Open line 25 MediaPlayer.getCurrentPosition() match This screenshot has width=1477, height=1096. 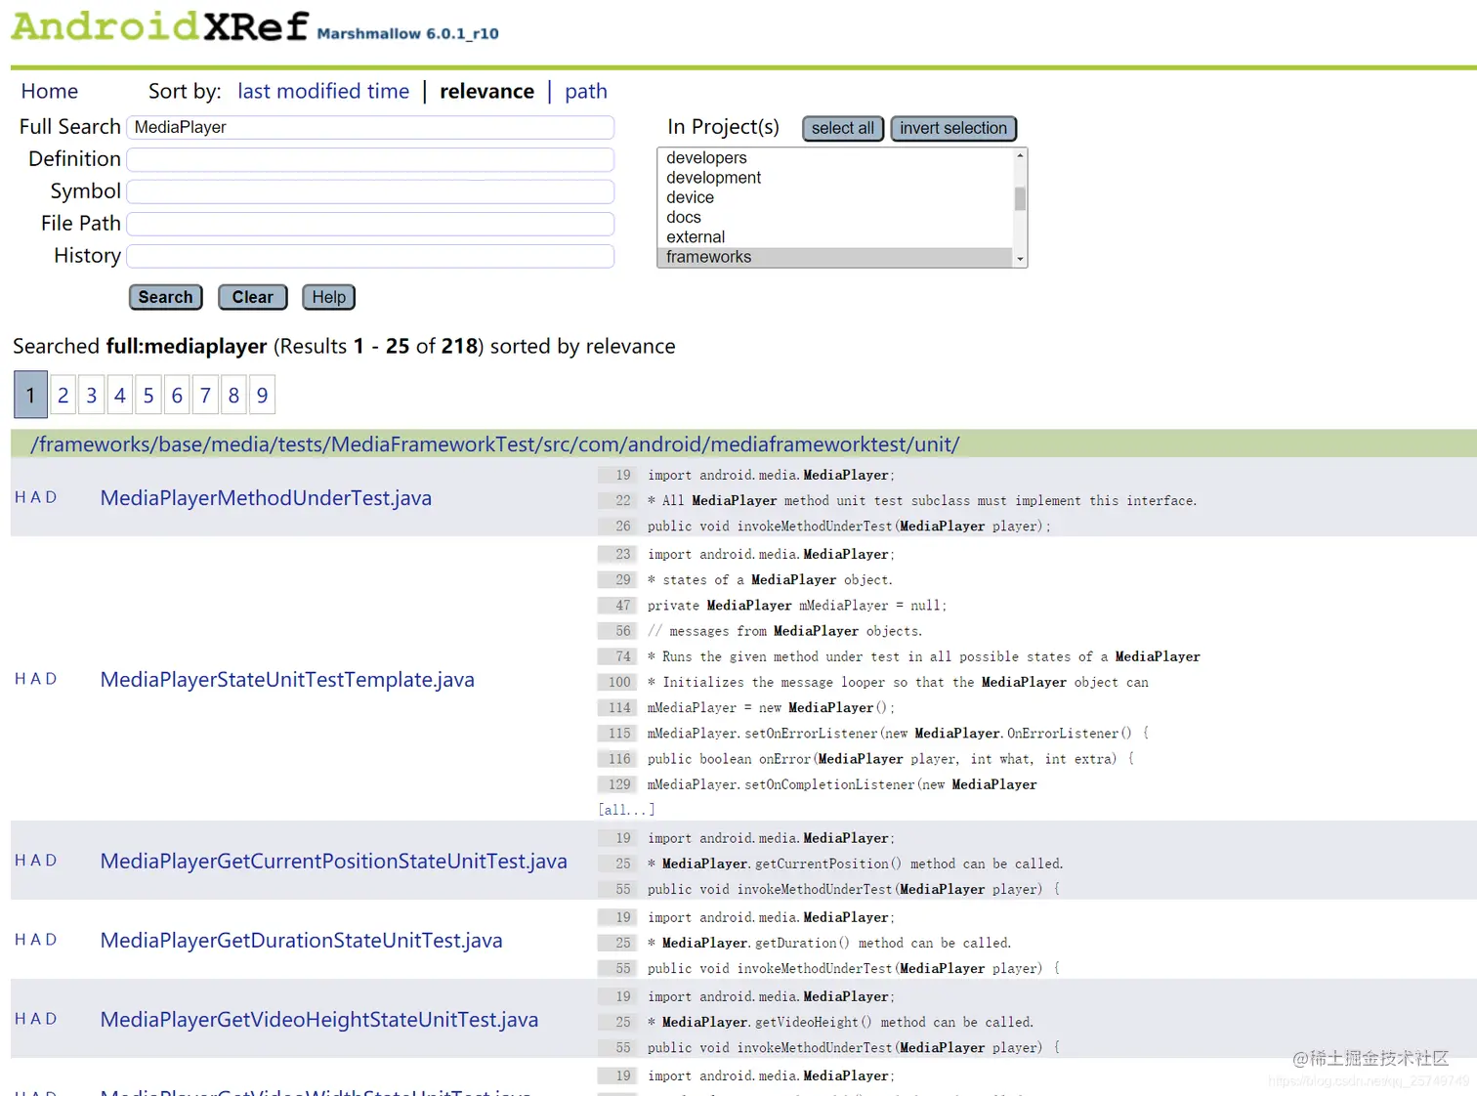coord(830,864)
